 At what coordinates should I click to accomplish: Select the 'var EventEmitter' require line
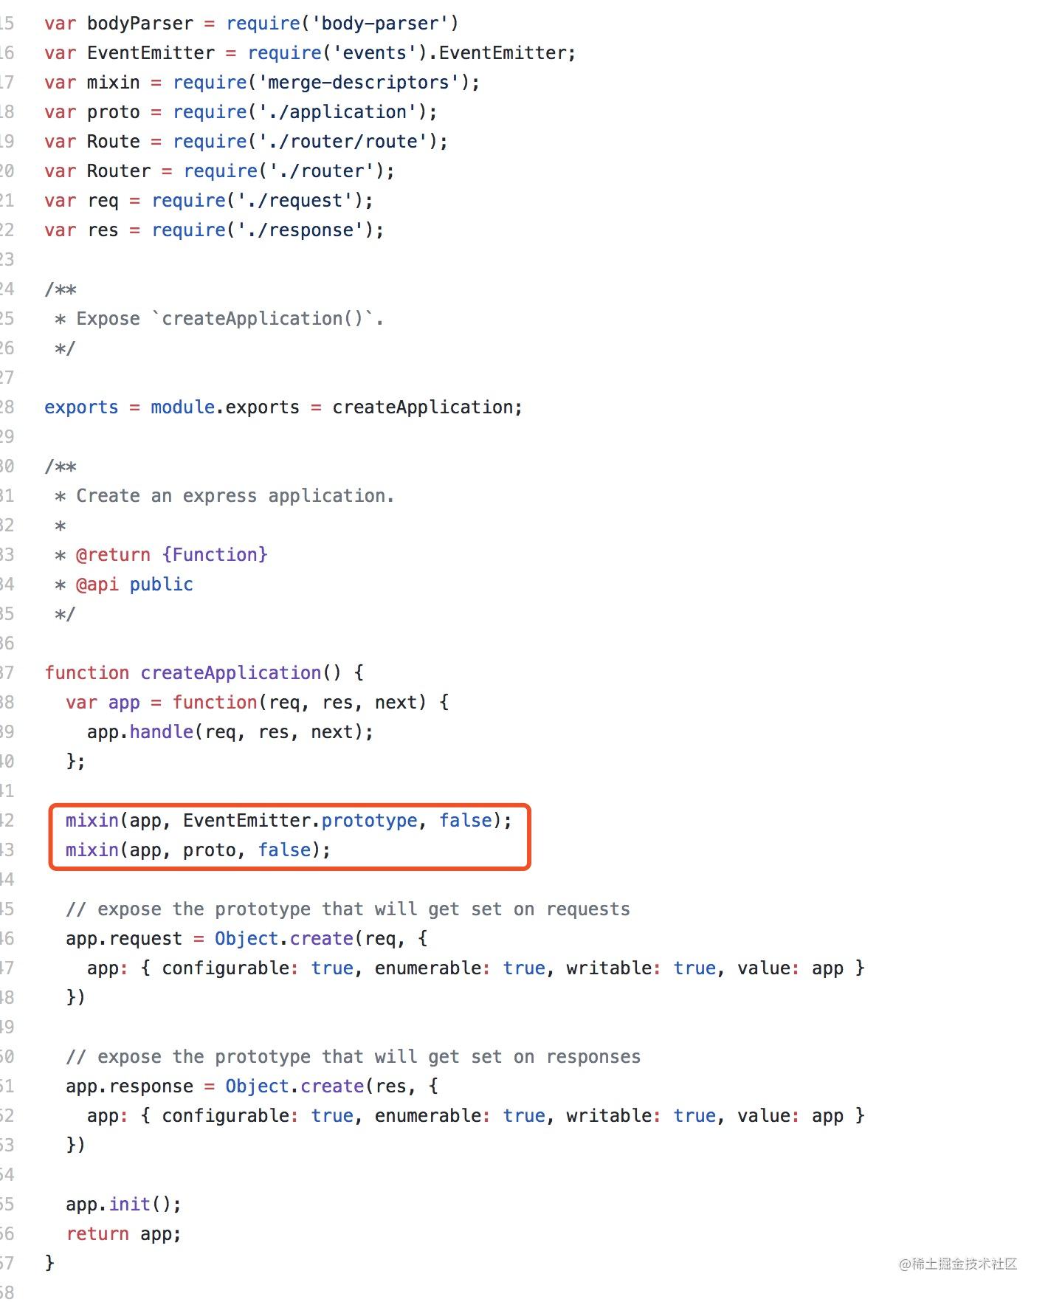pyautogui.click(x=310, y=53)
